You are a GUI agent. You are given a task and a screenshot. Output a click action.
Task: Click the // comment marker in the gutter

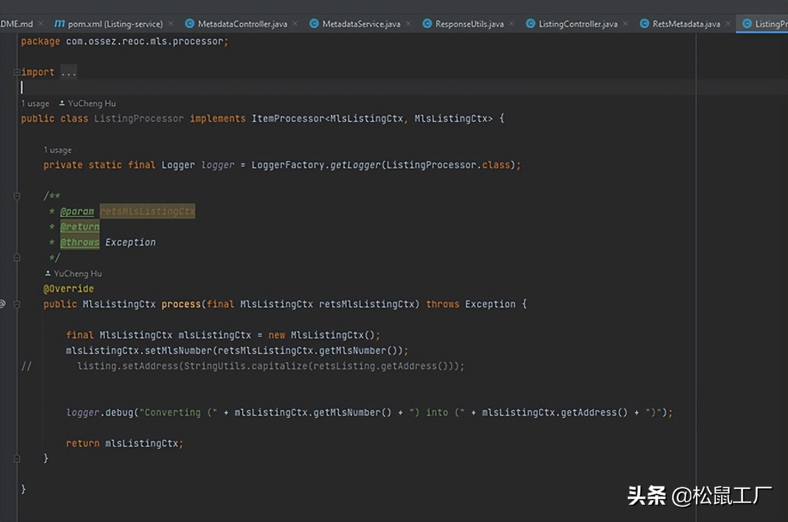coord(26,366)
